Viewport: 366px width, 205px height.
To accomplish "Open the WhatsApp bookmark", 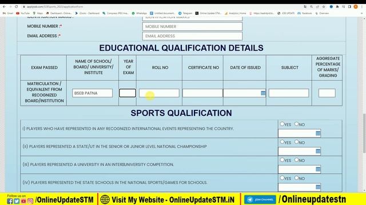I will pos(140,13).
